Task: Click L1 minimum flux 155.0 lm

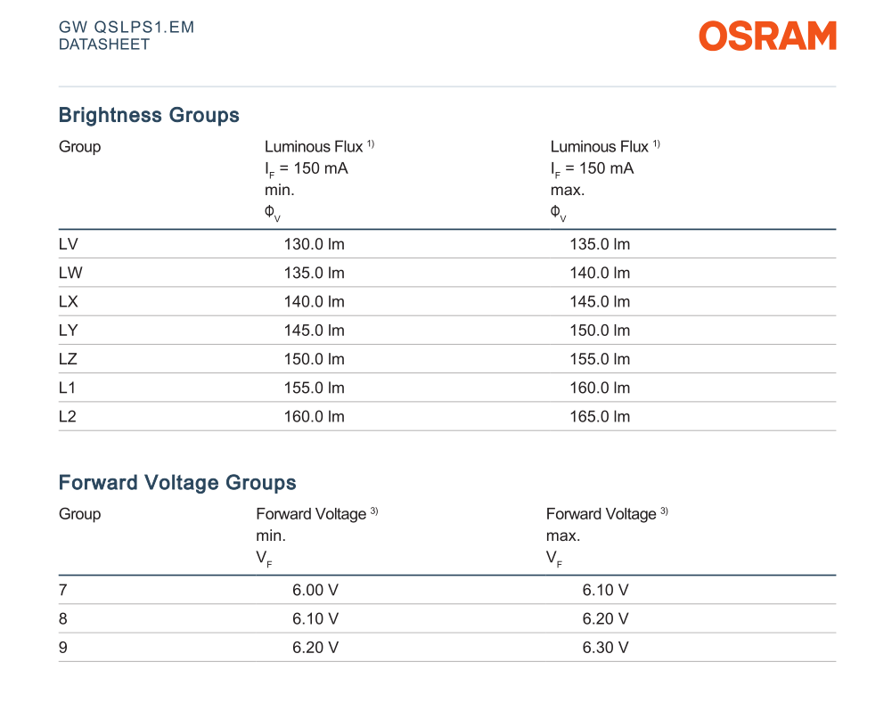Action: [314, 388]
